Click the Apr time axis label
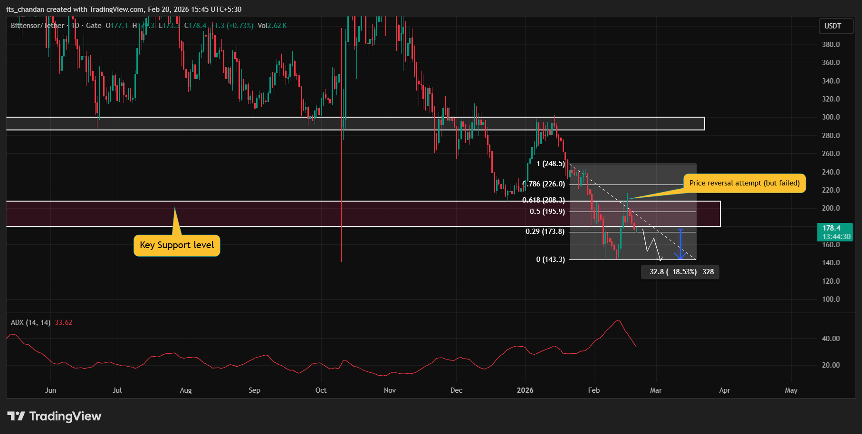The image size is (862, 434). pos(725,390)
